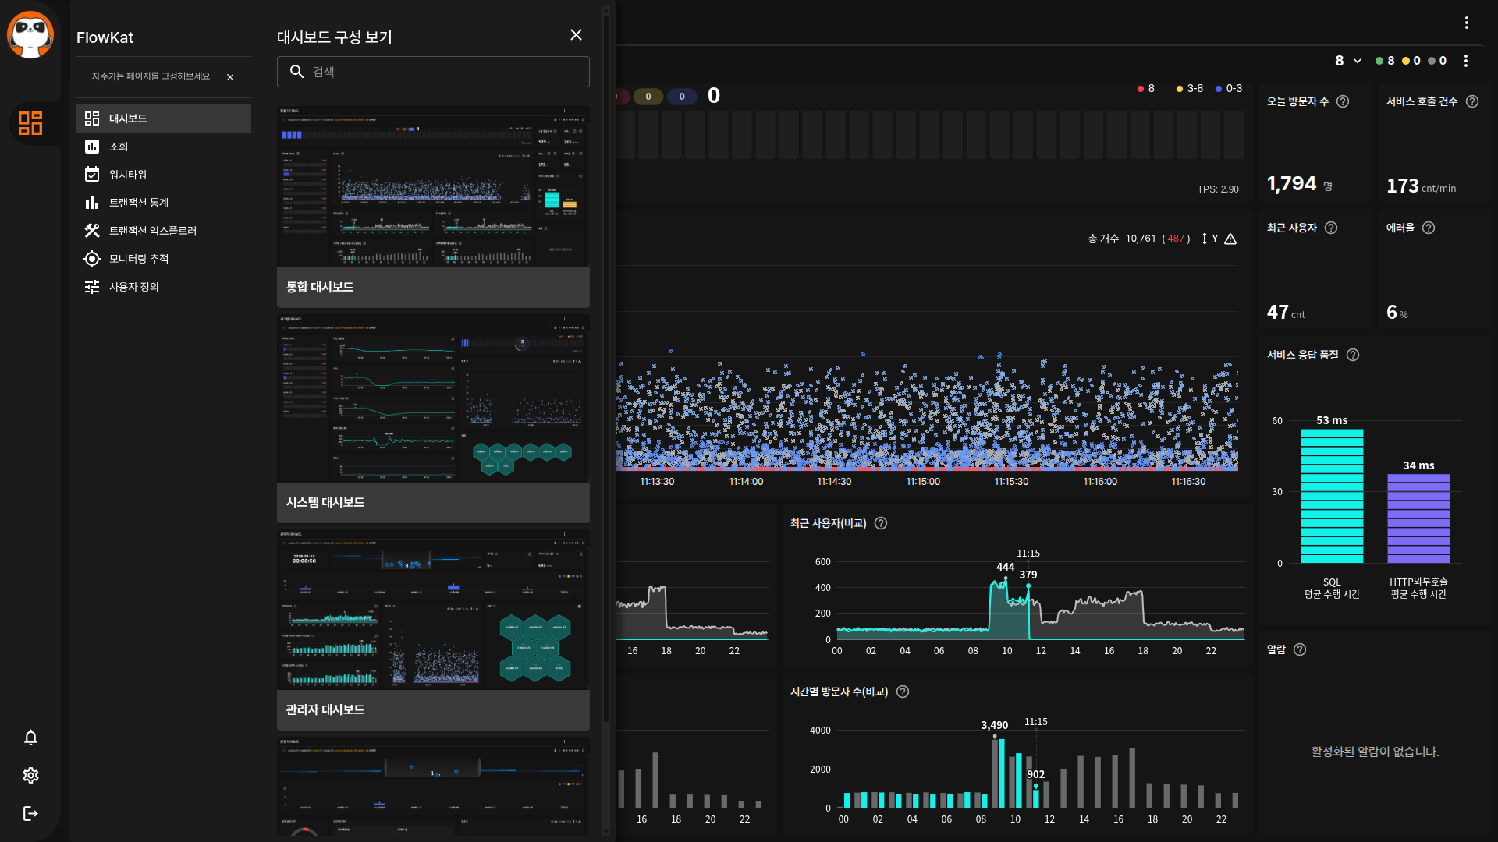
Task: Toggle the blue 0-3 legend filter
Action: (1228, 88)
